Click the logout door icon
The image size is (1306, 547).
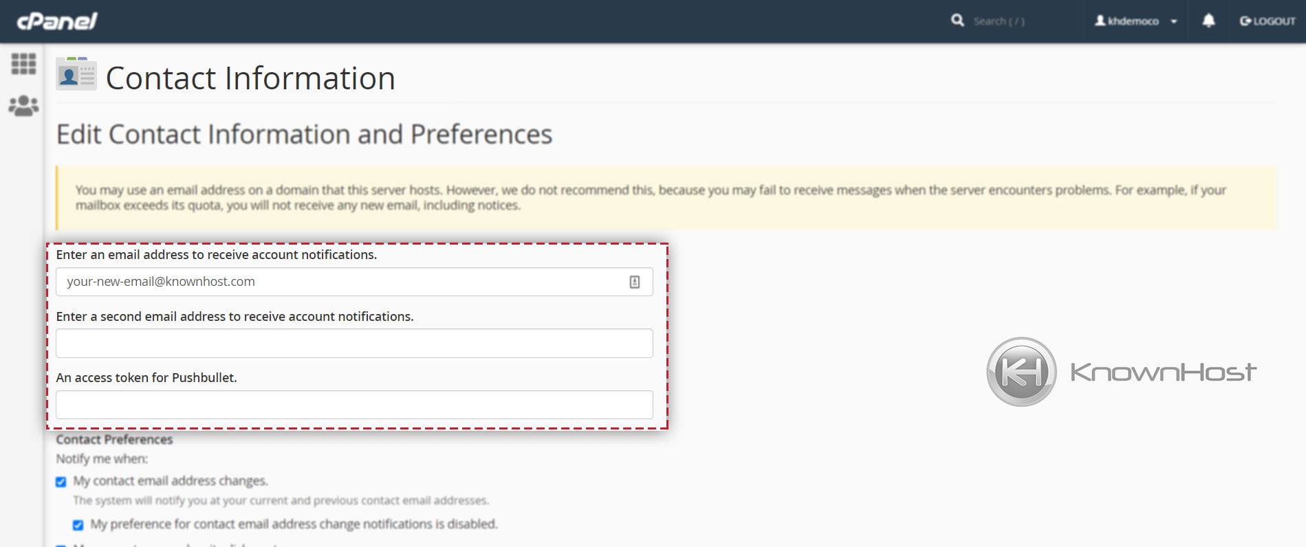pyautogui.click(x=1246, y=21)
